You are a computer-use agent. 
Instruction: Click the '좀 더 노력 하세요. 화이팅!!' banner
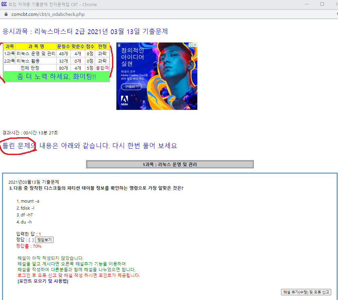pos(57,77)
